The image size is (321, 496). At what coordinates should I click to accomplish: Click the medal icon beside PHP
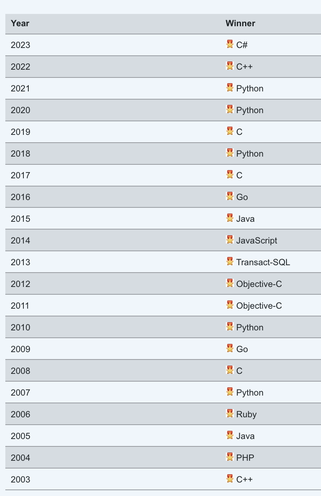[x=230, y=457]
